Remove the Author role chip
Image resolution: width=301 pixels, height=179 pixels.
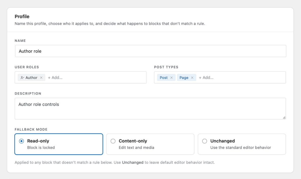pos(41,78)
